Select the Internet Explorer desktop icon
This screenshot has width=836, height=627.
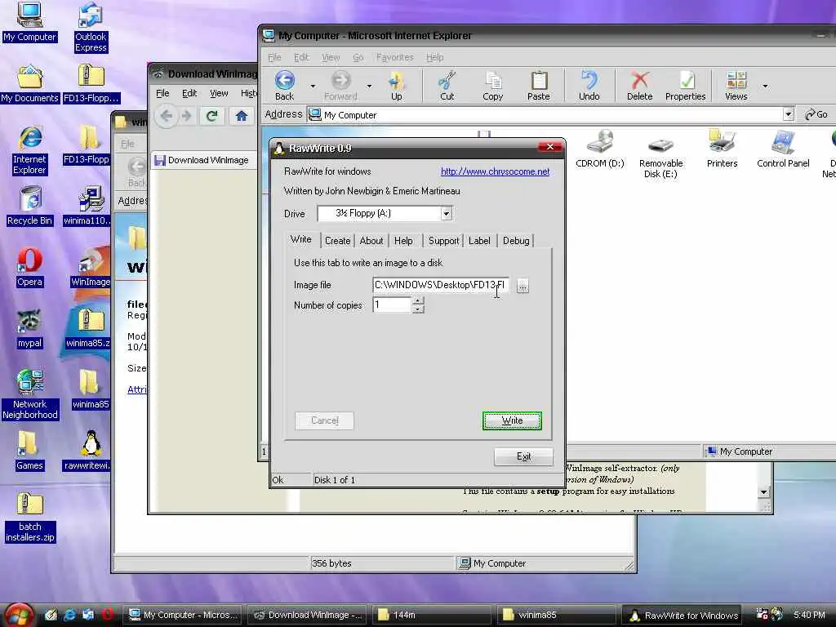[29, 151]
